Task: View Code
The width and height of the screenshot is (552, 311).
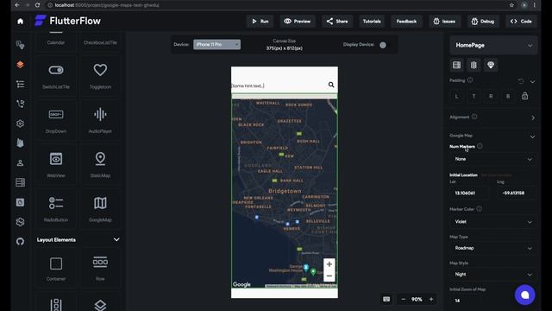Action: point(521,21)
